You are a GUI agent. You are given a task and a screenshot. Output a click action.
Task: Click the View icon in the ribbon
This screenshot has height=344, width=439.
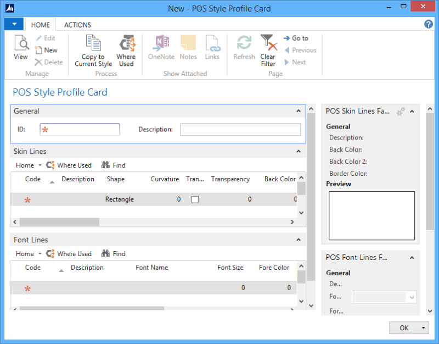21,48
